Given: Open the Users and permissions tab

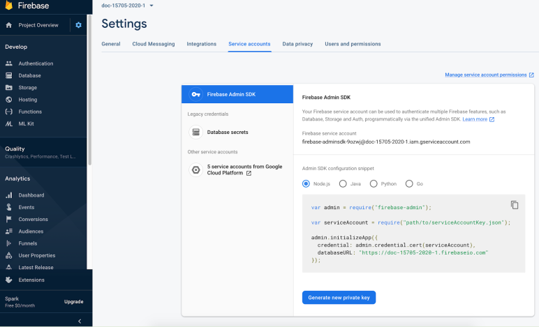Looking at the screenshot, I should click(353, 44).
